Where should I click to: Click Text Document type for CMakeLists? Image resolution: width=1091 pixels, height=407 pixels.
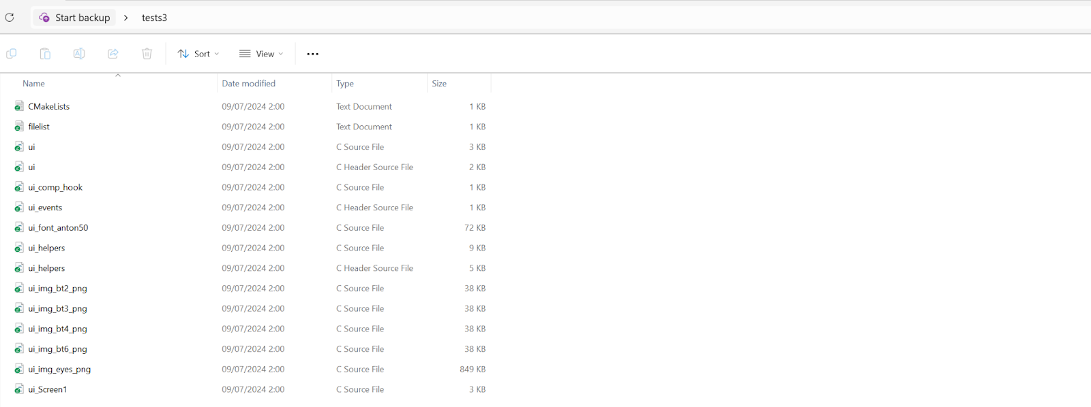click(364, 107)
